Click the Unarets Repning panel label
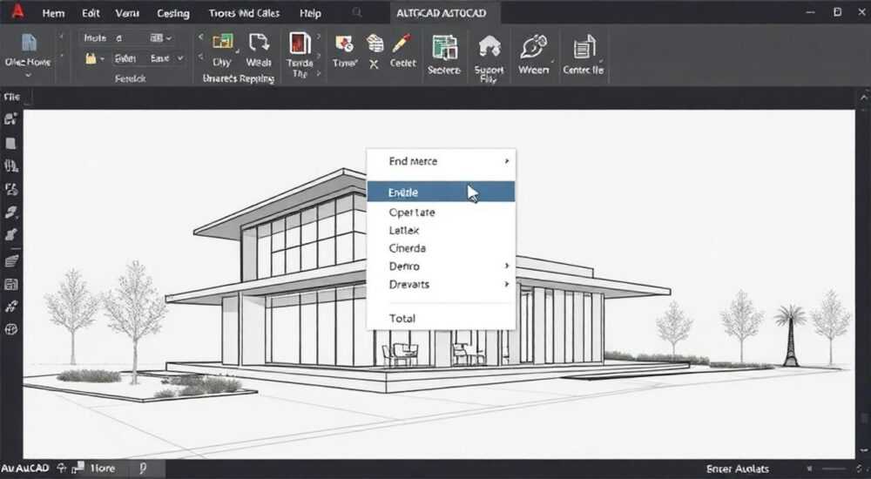Viewport: 871px width, 479px height. (239, 79)
